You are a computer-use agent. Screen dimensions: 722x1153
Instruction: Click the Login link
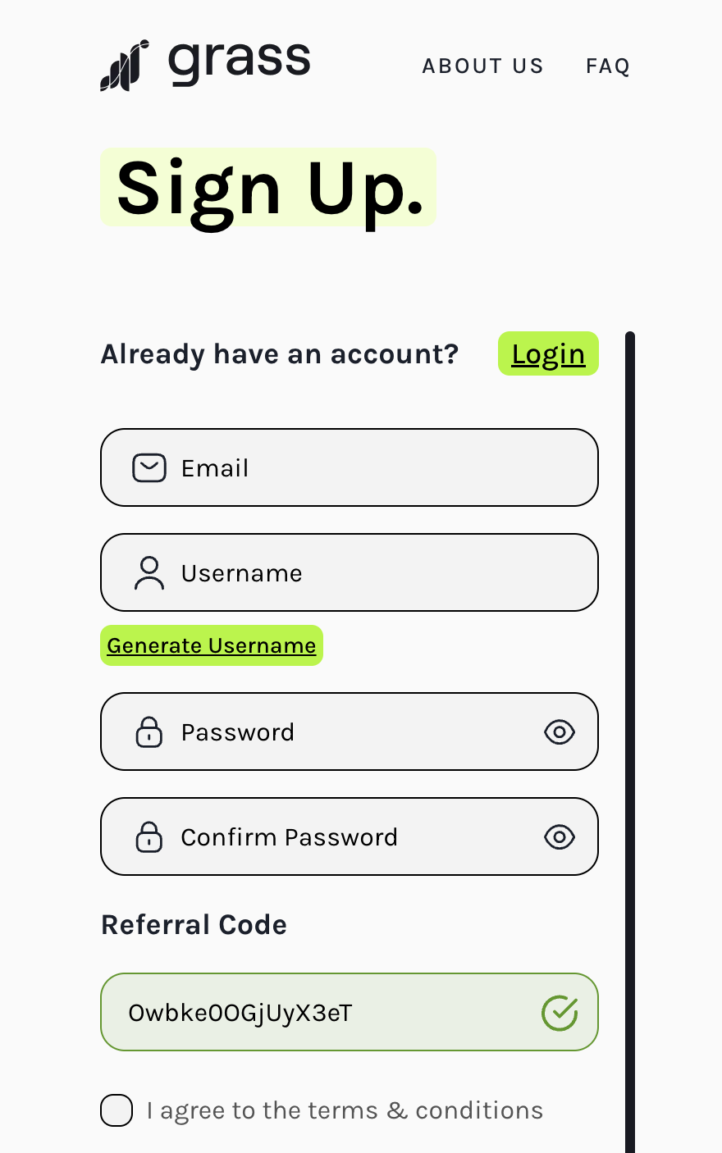point(548,353)
